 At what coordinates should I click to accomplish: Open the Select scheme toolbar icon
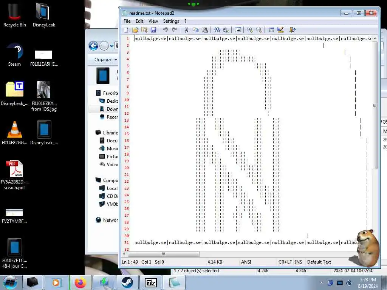[271, 30]
